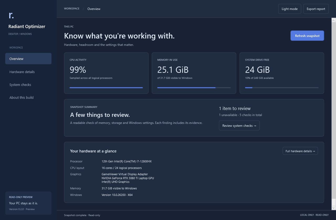Click NVIDIA GeForce RTX 3080 Ti entry
Viewport: 336px width, 220px height.
point(128,178)
